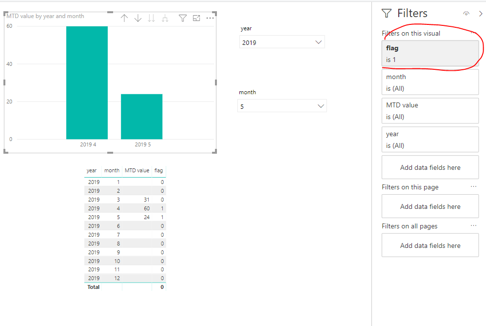Click chart title MTD value by year and month
Screen dimensions: 486x326
(45, 16)
